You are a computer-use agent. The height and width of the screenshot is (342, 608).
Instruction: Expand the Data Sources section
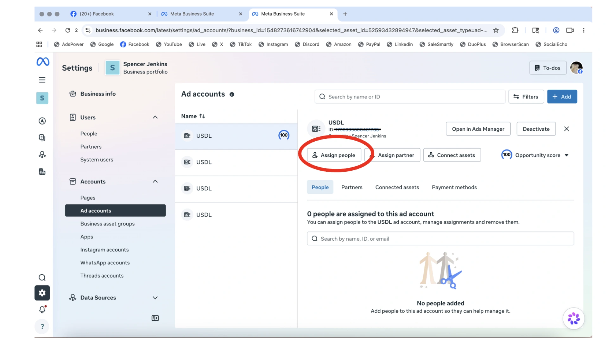click(x=155, y=298)
